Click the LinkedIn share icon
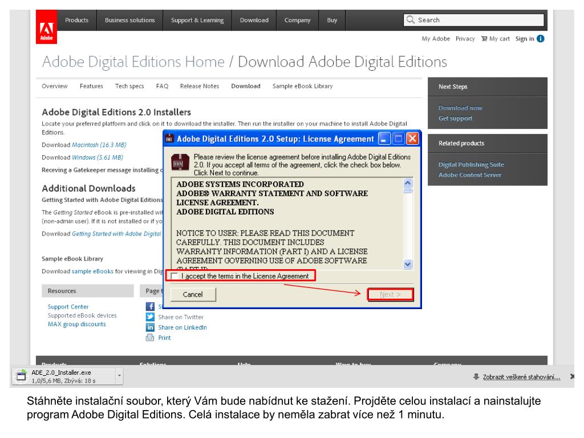Image resolution: width=584 pixels, height=438 pixels. (150, 327)
